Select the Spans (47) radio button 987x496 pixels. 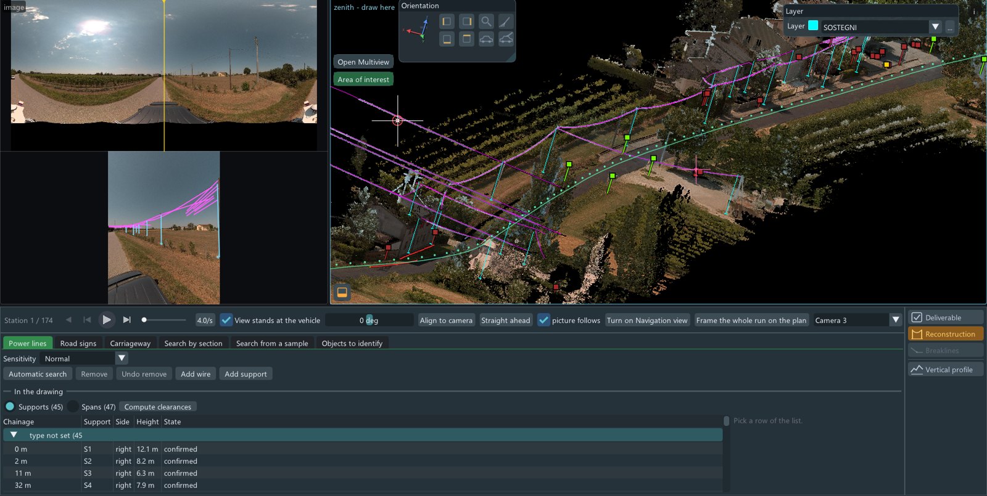(73, 407)
